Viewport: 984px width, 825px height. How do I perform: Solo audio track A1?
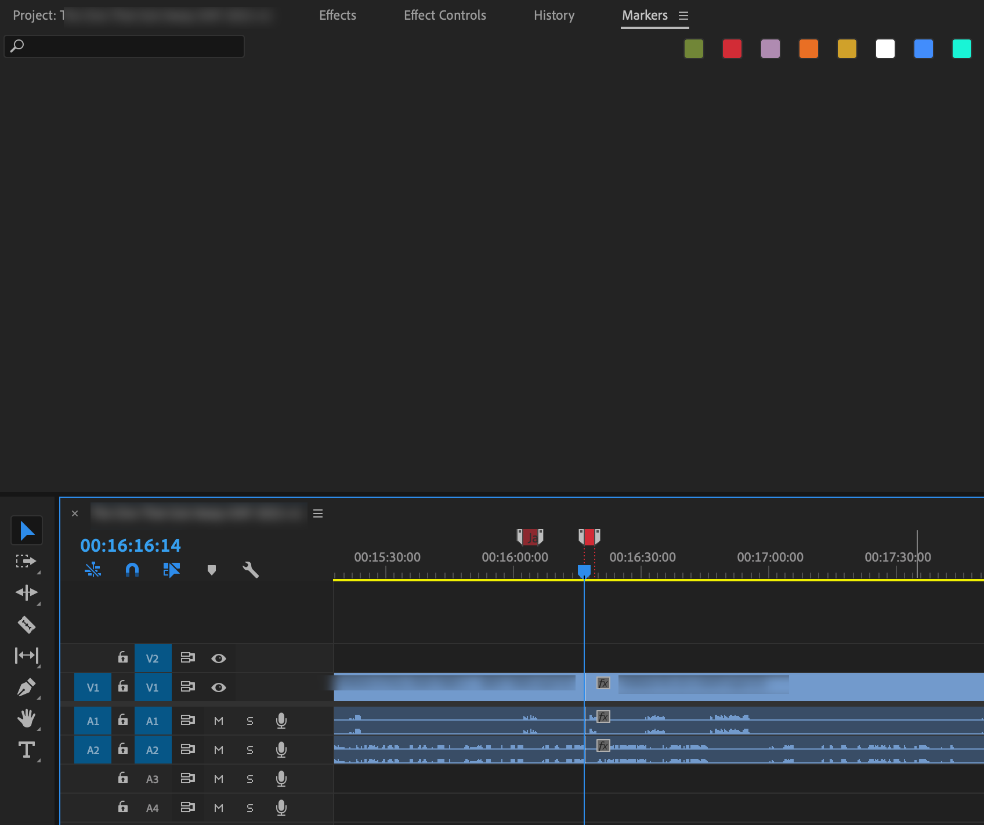pos(249,721)
